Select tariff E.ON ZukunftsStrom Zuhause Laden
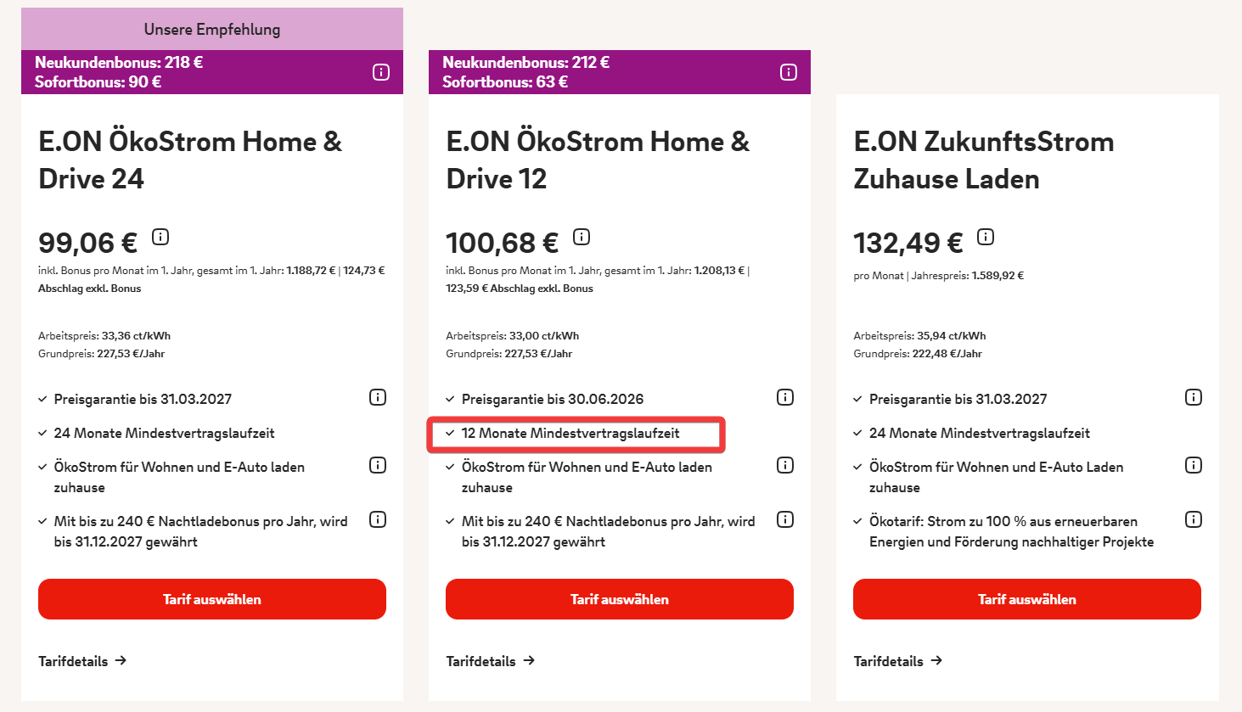The height and width of the screenshot is (712, 1242). (x=1027, y=599)
